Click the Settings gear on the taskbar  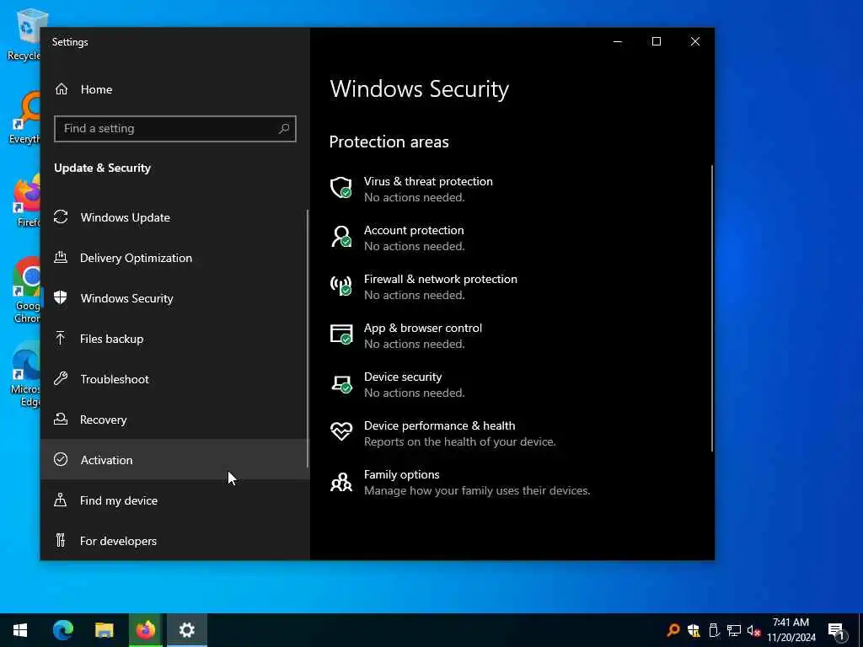click(186, 630)
